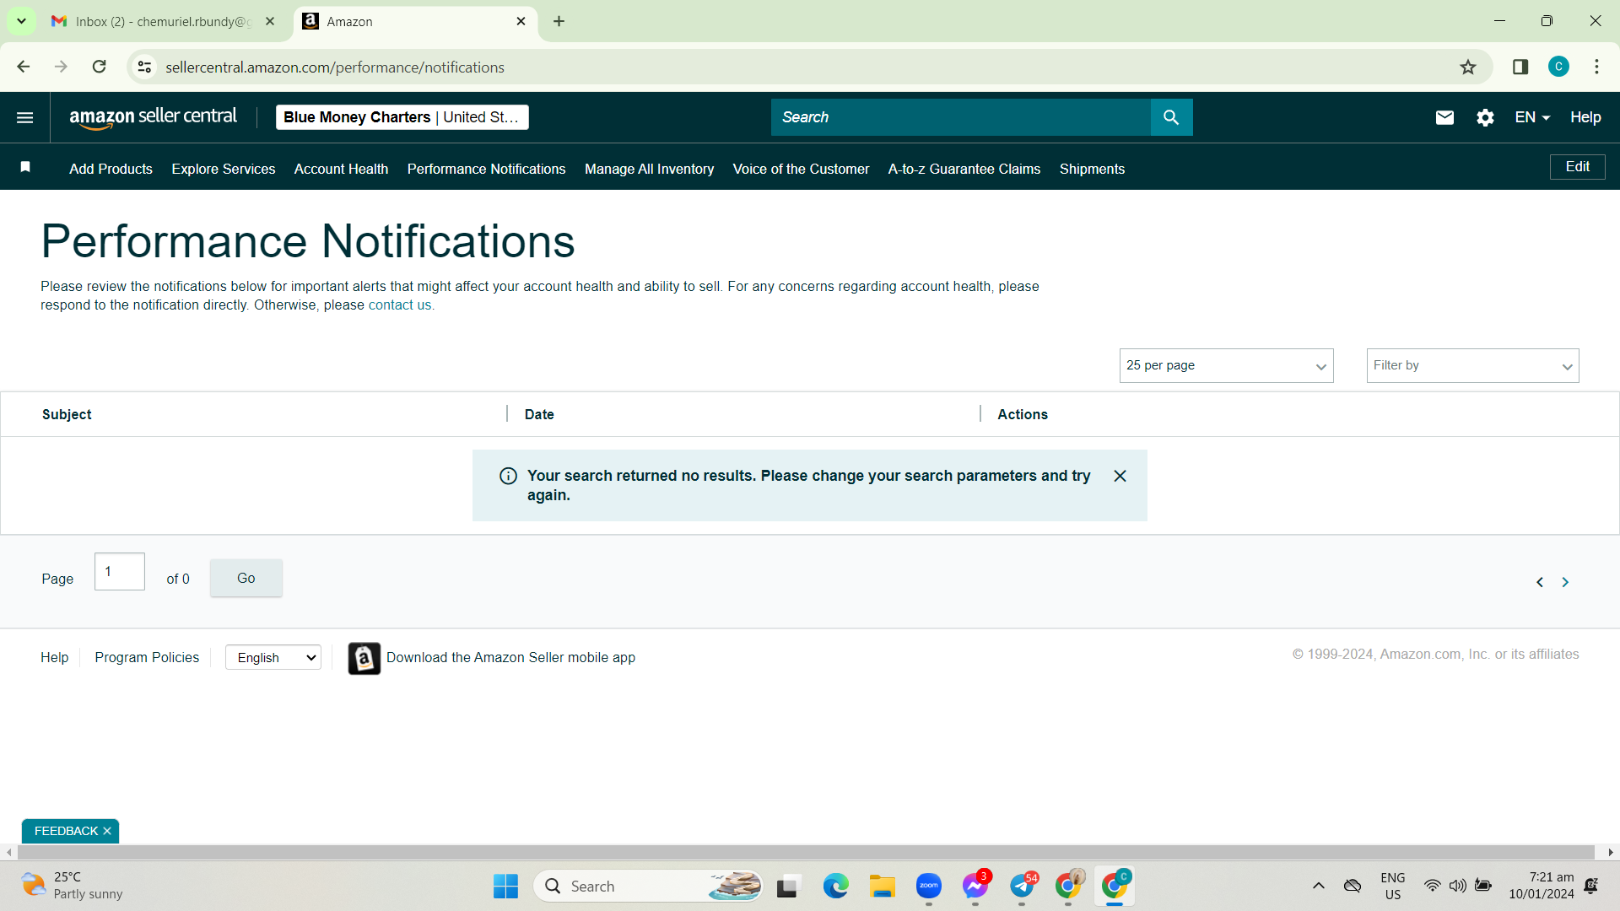Image resolution: width=1620 pixels, height=911 pixels.
Task: Click the bookmark flag icon in nav bar
Action: (x=25, y=167)
